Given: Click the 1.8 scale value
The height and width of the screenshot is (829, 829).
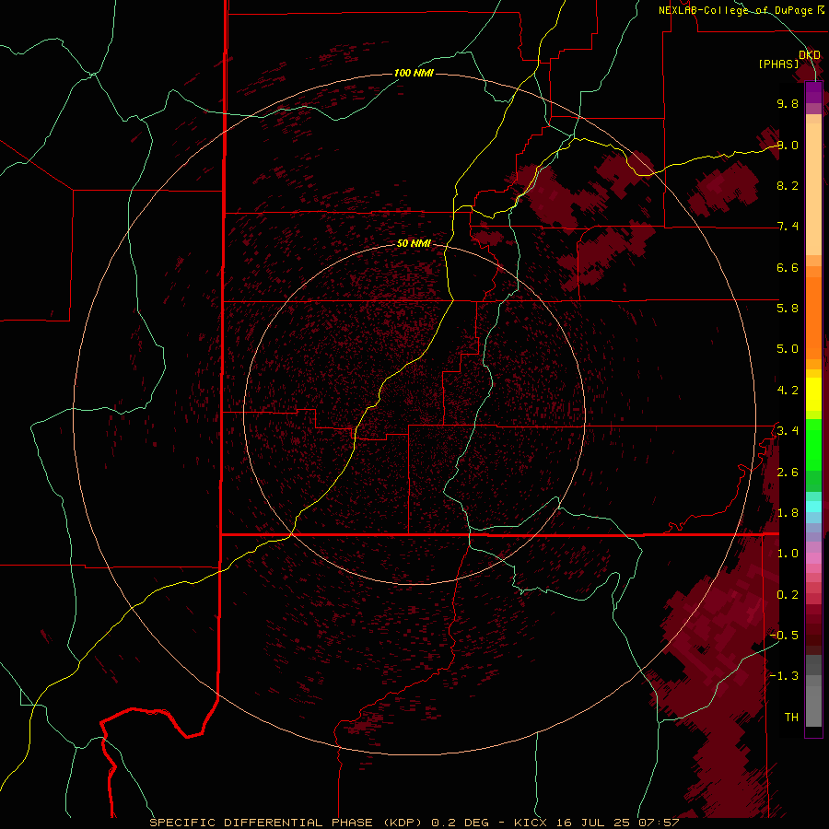Looking at the screenshot, I should pyautogui.click(x=788, y=513).
